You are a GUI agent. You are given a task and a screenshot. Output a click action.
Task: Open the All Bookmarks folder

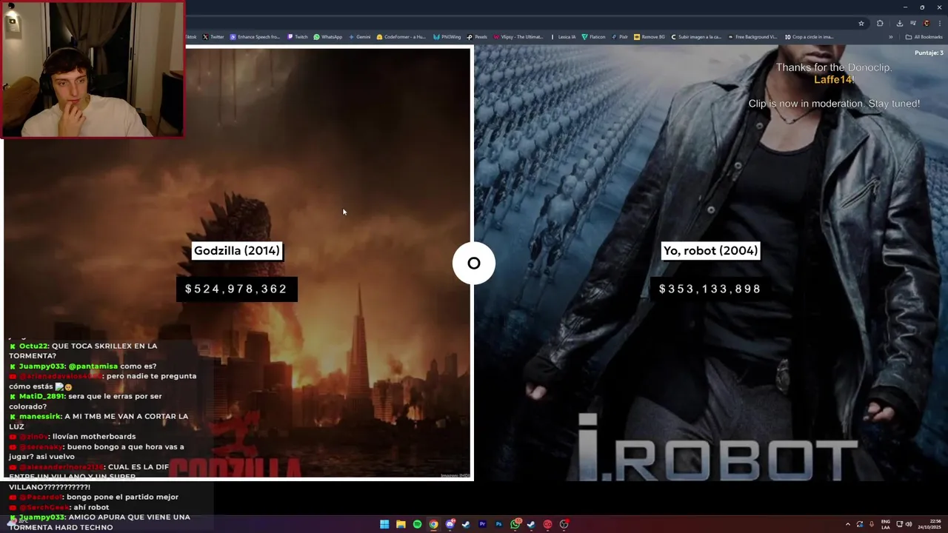pos(924,37)
